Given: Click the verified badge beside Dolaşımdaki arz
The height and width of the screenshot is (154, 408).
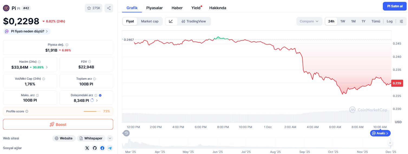Looking at the screenshot, I should coord(100,95).
